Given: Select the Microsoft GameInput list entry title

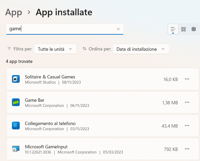Looking at the screenshot, I should (x=46, y=147).
